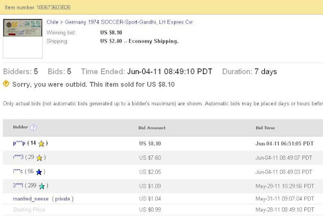View feedback score 29 for r***3
Viewport: 323px width, 216px height.
click(x=31, y=158)
